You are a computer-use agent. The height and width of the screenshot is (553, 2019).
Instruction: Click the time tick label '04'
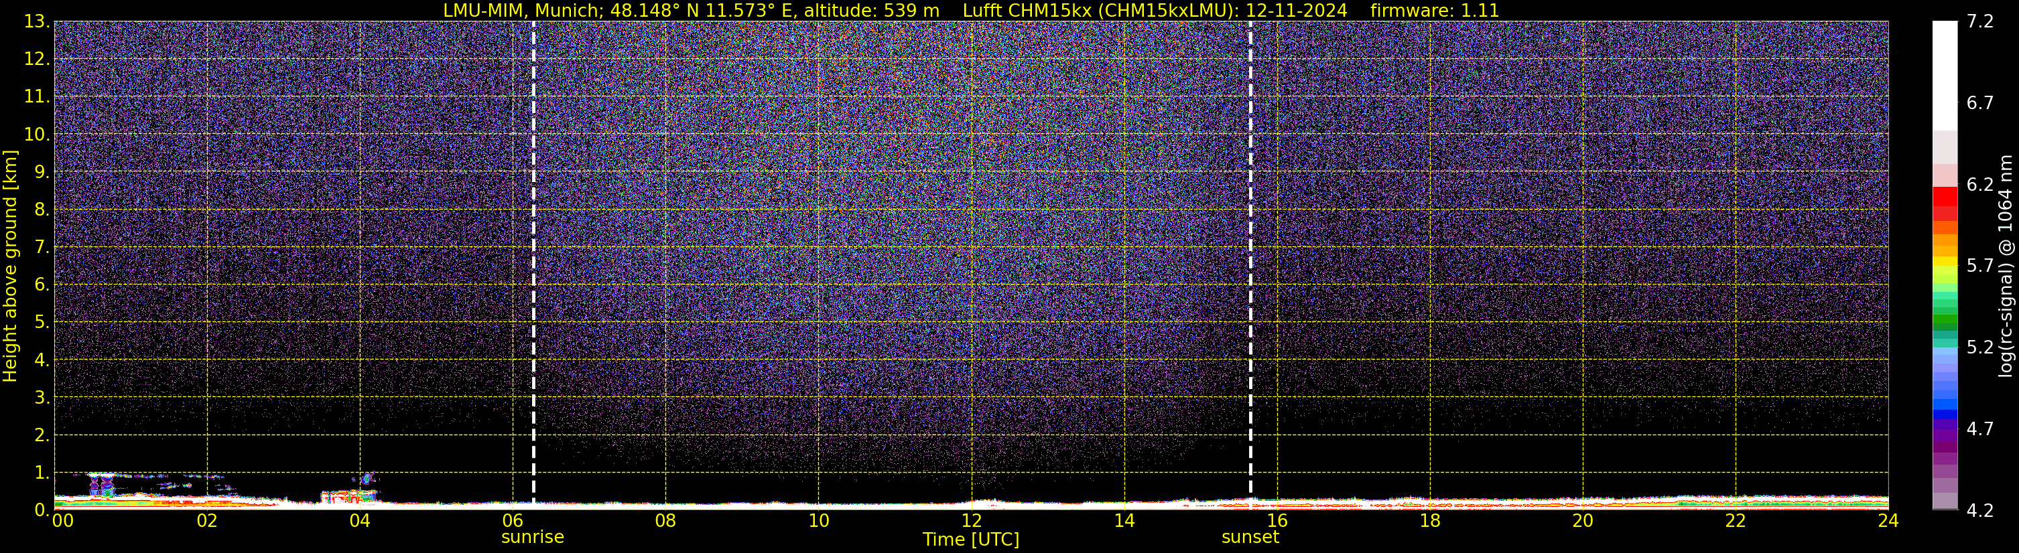tap(360, 521)
